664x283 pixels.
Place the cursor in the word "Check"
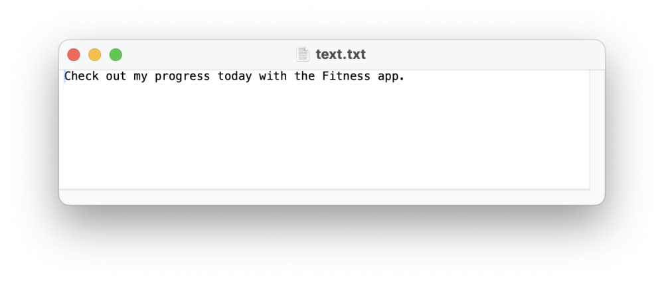tap(81, 76)
